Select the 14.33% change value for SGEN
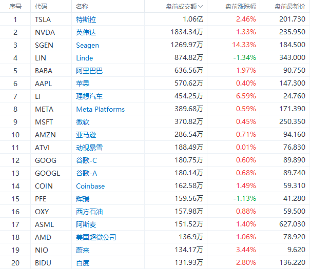Screen dimensions: 310x269 244,45
